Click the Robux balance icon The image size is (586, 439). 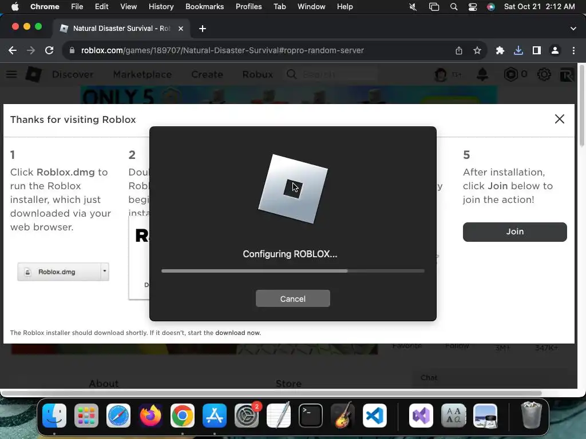point(510,75)
